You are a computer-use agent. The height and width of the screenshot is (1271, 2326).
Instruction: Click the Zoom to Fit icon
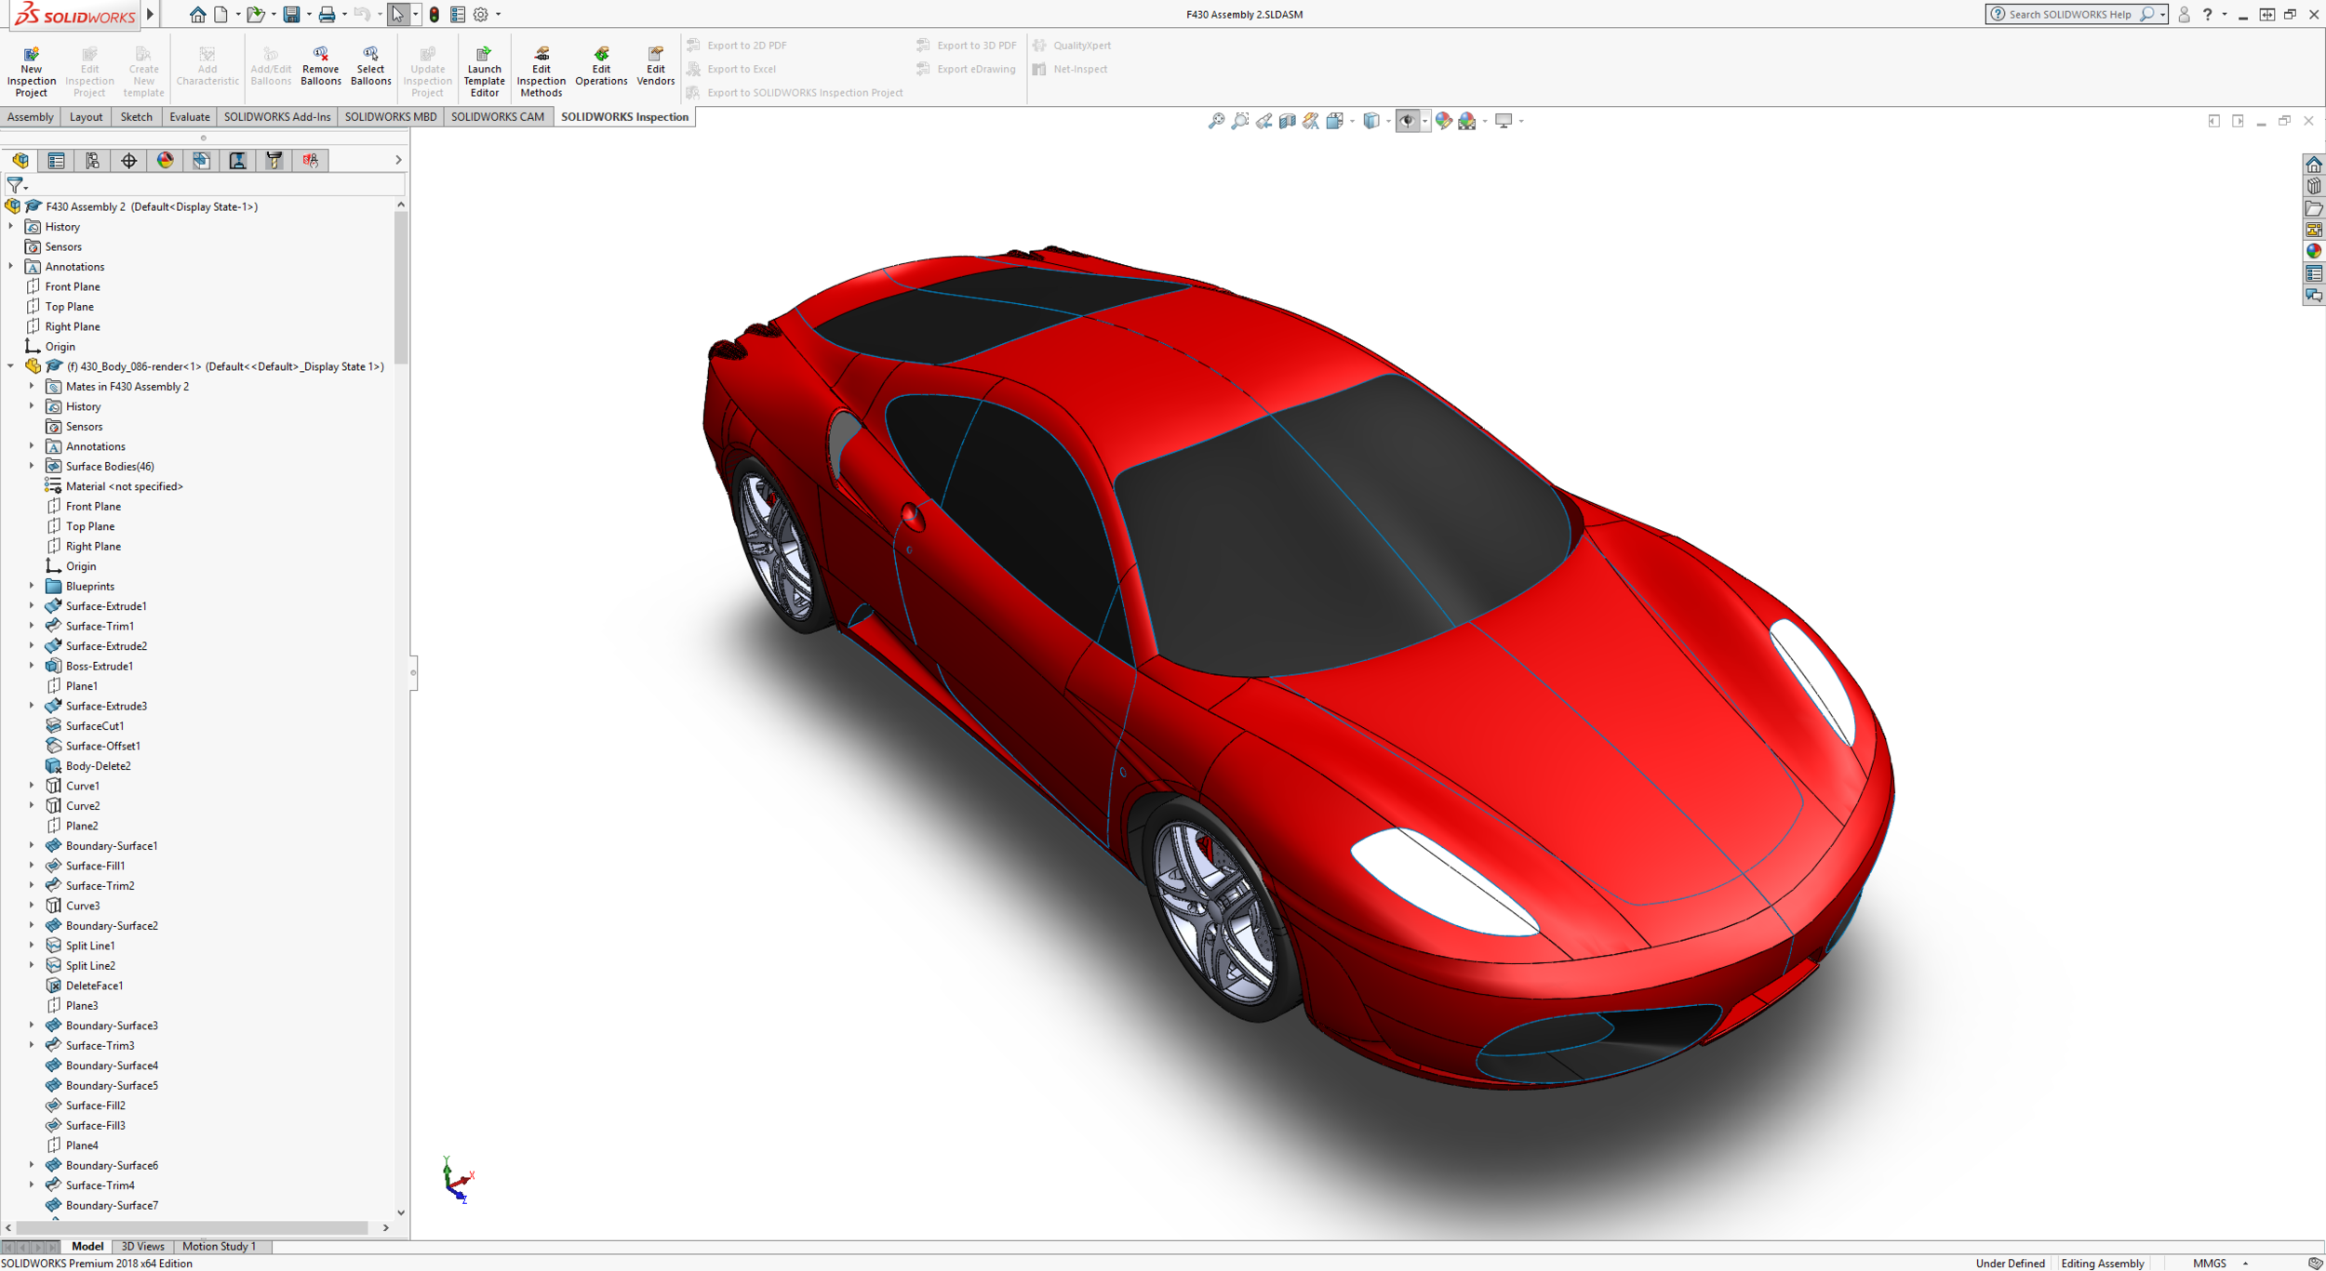pos(1216,121)
